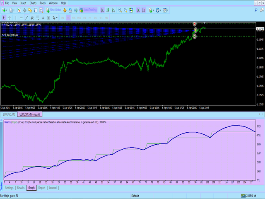Viewport: 265px width, 199px height.
Task: Toggle Chart Shift icon
Action: (x=144, y=10)
